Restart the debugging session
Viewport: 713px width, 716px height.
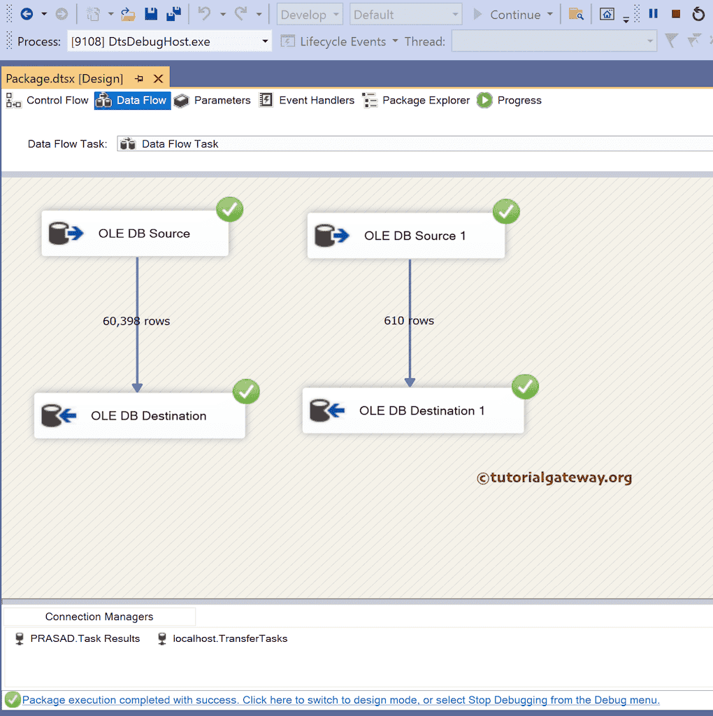[x=698, y=13]
